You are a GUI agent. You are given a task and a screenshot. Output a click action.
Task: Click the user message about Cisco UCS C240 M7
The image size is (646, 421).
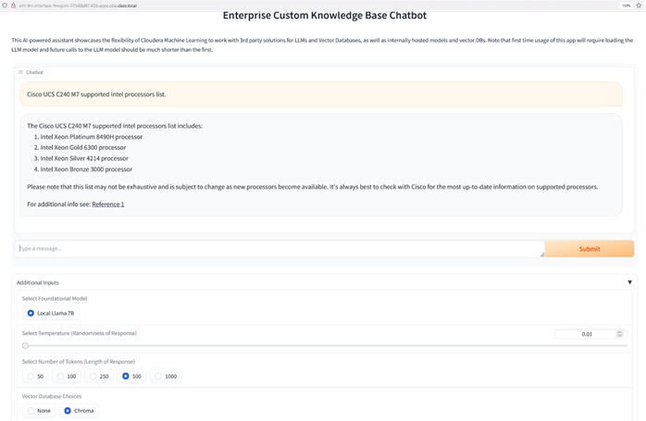coord(321,94)
